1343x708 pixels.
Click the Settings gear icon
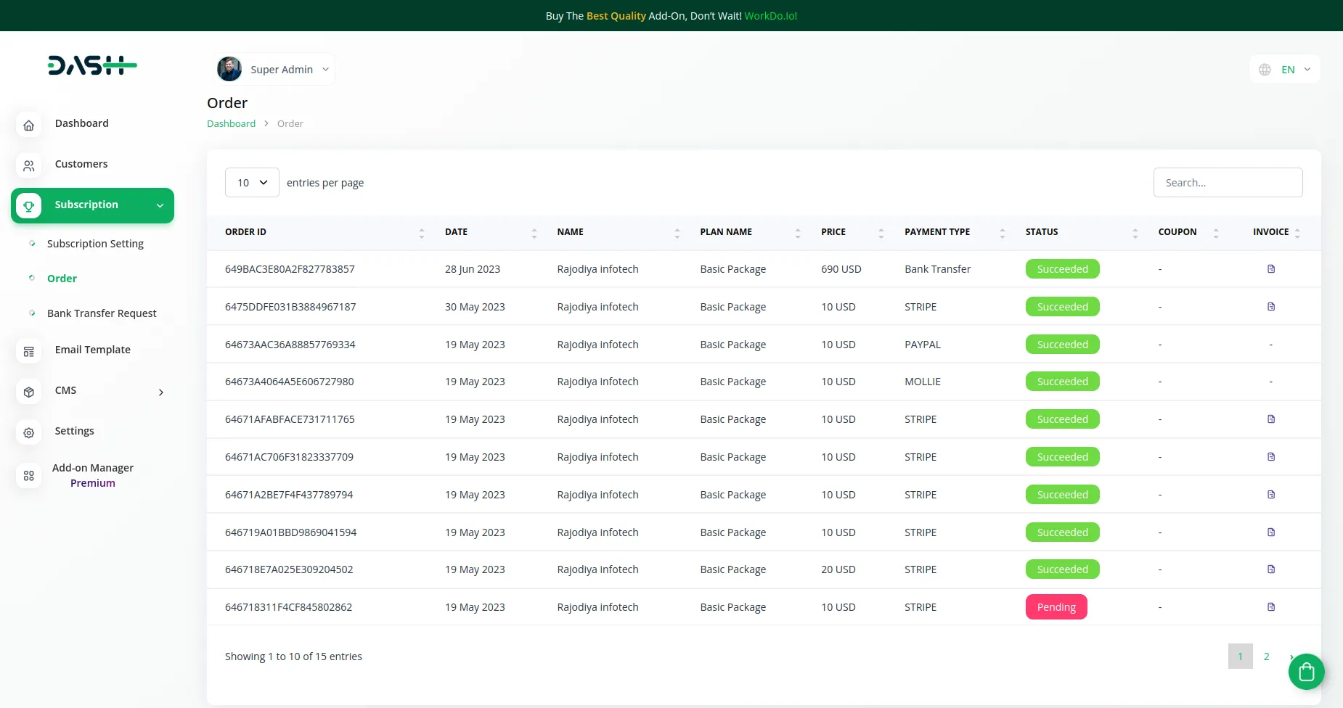click(x=28, y=433)
